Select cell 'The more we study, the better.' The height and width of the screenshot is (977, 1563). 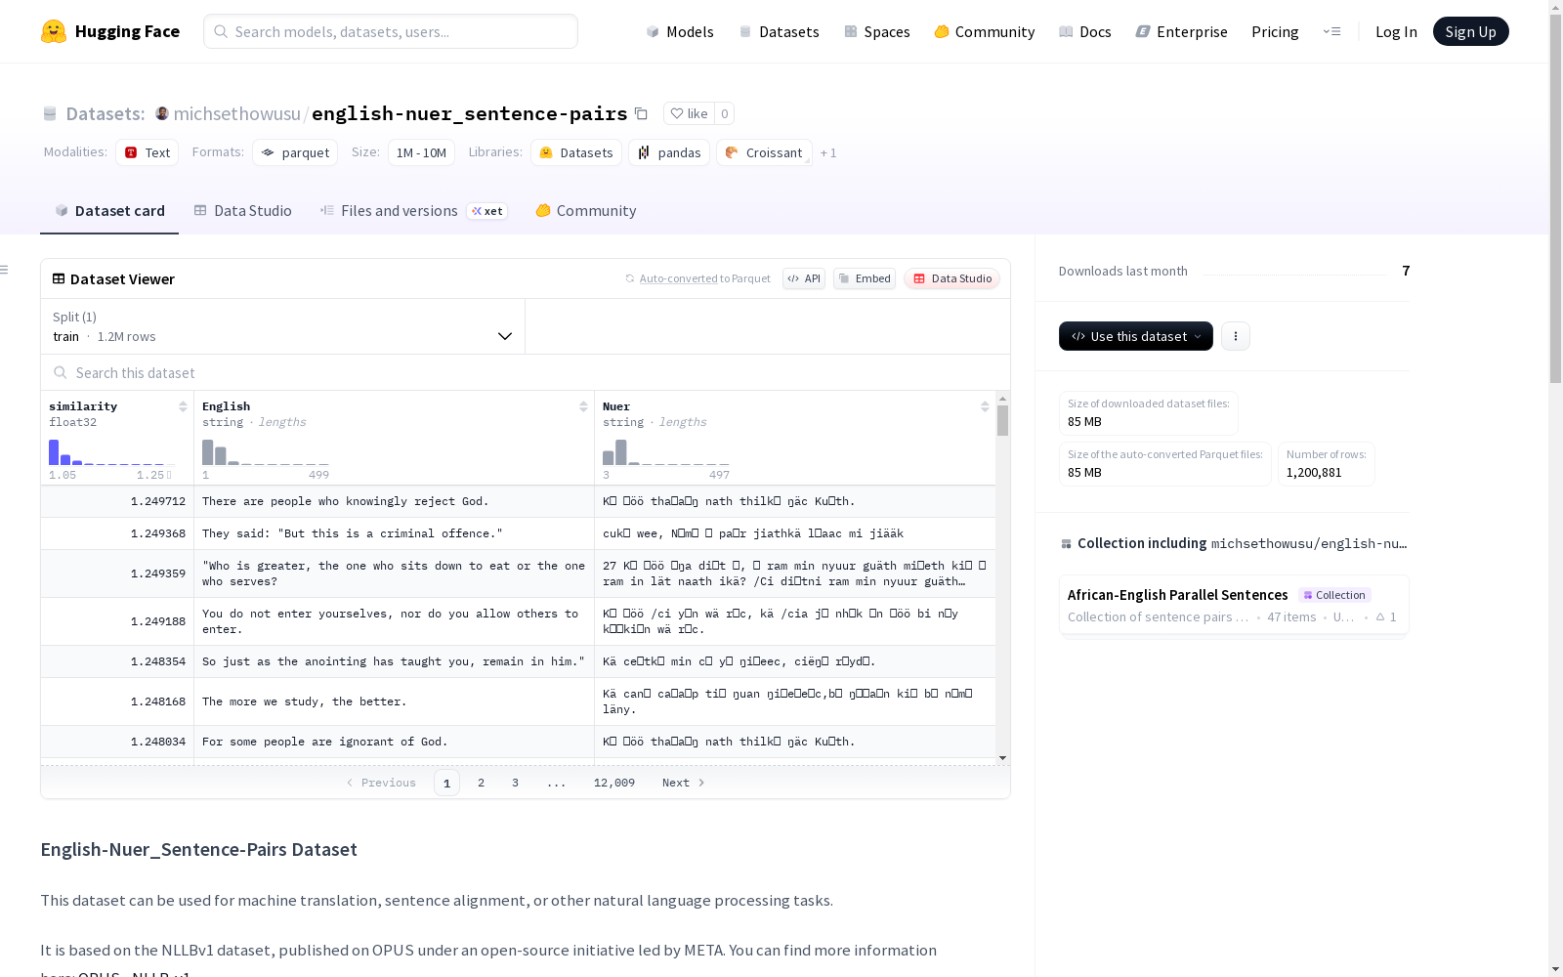(x=394, y=701)
